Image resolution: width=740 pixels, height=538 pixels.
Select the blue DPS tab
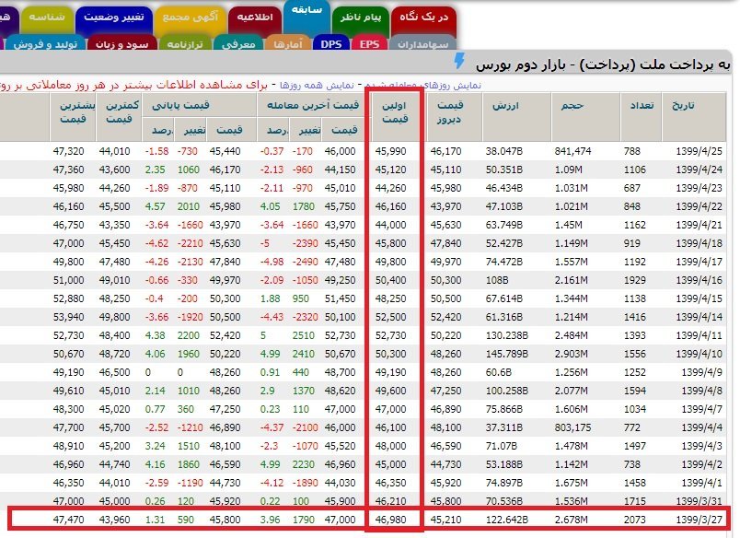331,43
